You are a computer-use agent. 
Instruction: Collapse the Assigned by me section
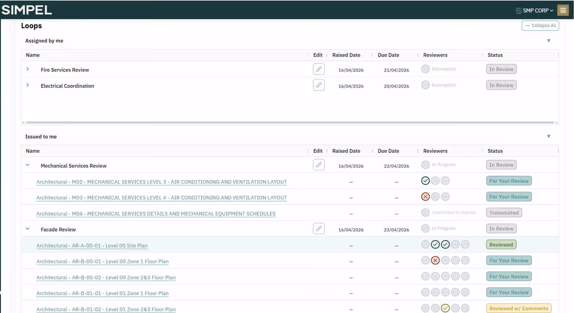coord(549,41)
